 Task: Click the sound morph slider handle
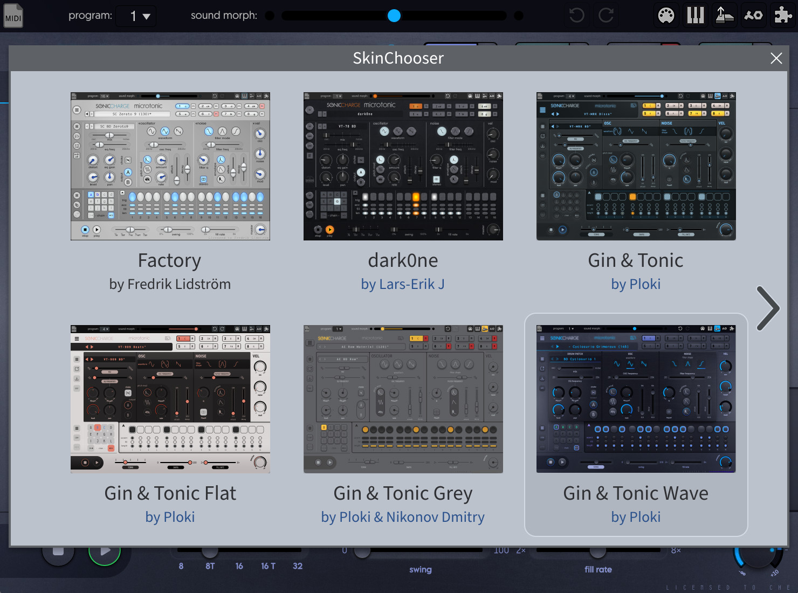pyautogui.click(x=394, y=16)
